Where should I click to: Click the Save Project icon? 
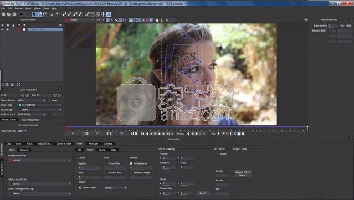(x=14, y=14)
